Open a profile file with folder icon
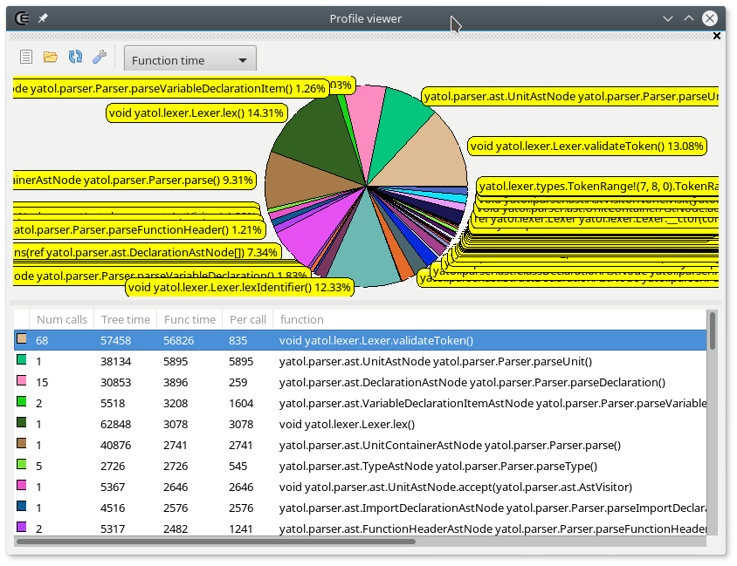Viewport: 737px width, 566px height. coord(51,58)
